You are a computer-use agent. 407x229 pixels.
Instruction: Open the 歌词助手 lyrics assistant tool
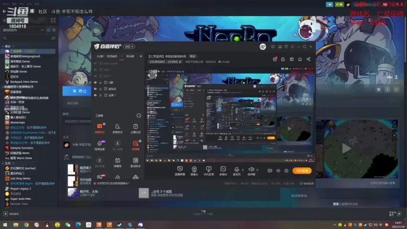point(135,162)
